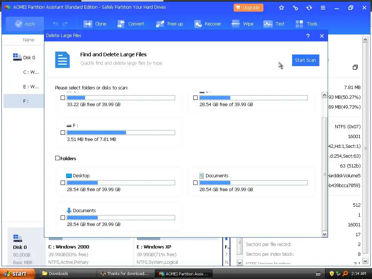Close the Delete Large Files dialog
This screenshot has width=372, height=279.
[x=322, y=36]
